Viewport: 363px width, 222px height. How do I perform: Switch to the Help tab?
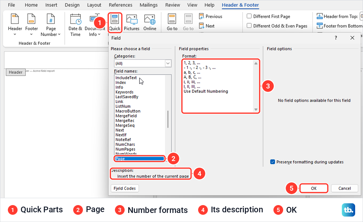pyautogui.click(x=209, y=5)
